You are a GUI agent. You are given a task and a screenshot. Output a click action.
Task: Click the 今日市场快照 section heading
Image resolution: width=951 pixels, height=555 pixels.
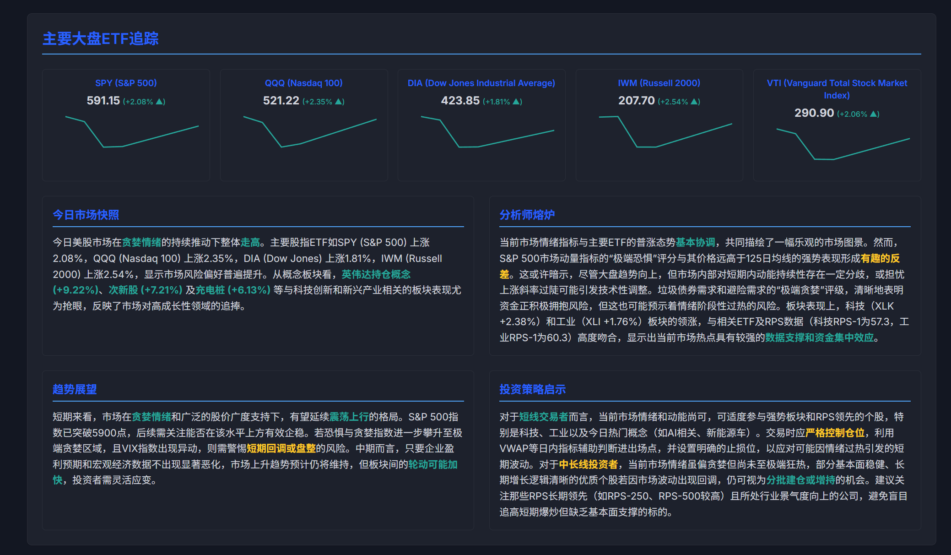(86, 215)
